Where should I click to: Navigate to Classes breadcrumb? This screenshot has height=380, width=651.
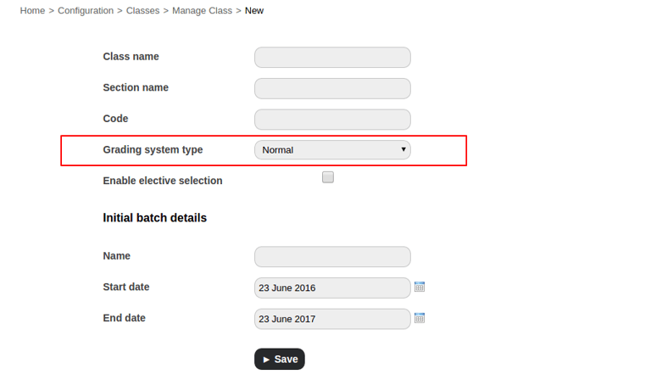coord(144,10)
